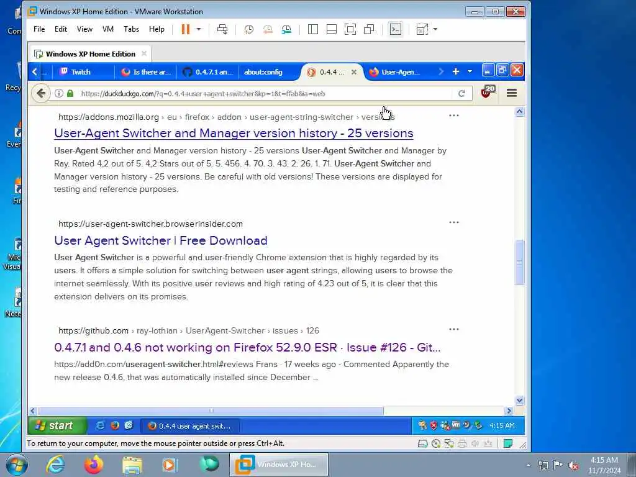Close the Windows XP Home Edition VM tab

tap(144, 53)
